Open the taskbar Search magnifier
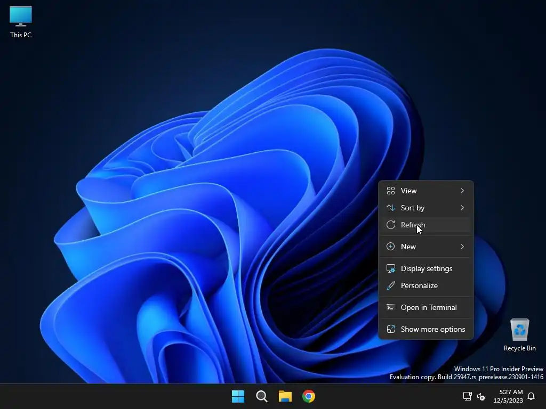This screenshot has height=409, width=546. click(x=261, y=396)
